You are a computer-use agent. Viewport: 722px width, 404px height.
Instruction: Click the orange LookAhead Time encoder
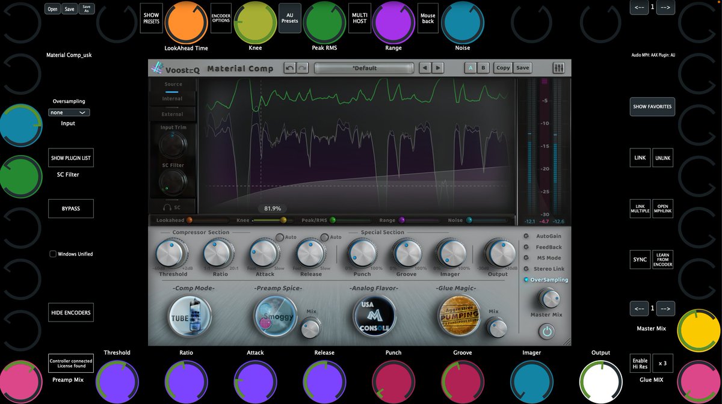pyautogui.click(x=187, y=22)
